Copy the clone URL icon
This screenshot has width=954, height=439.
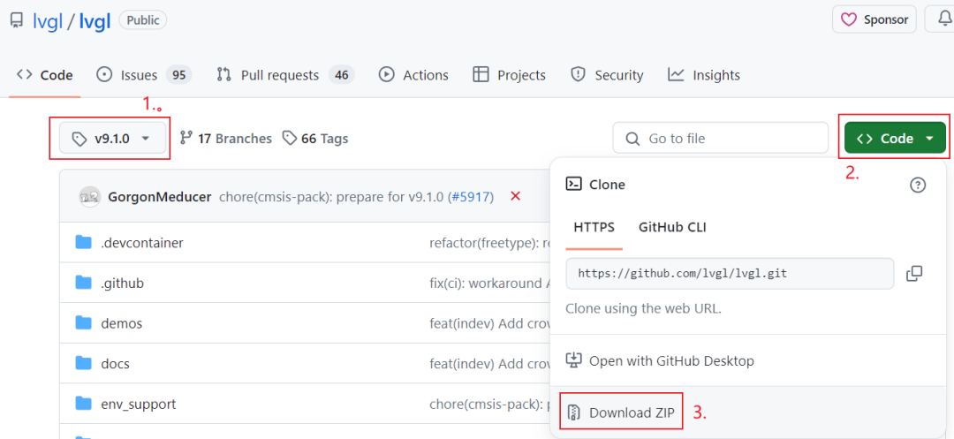tap(914, 273)
